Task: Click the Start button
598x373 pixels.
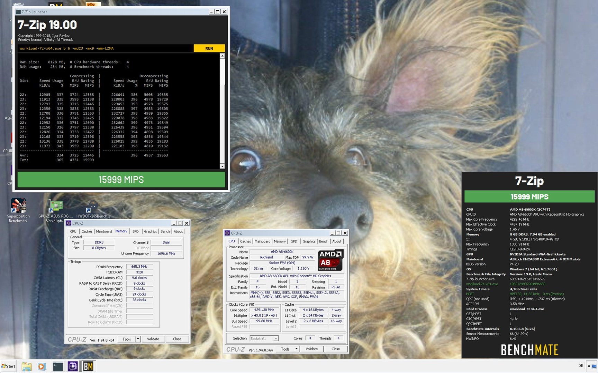Action: [x=8, y=366]
